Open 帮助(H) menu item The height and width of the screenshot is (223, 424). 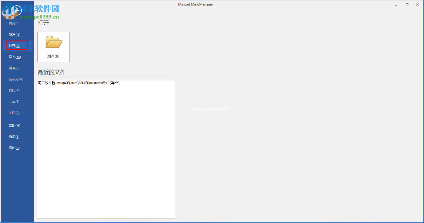tap(14, 126)
